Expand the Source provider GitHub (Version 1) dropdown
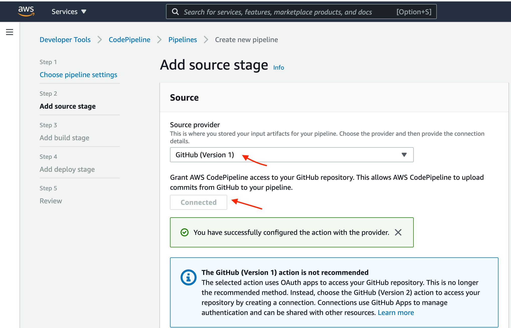 292,155
